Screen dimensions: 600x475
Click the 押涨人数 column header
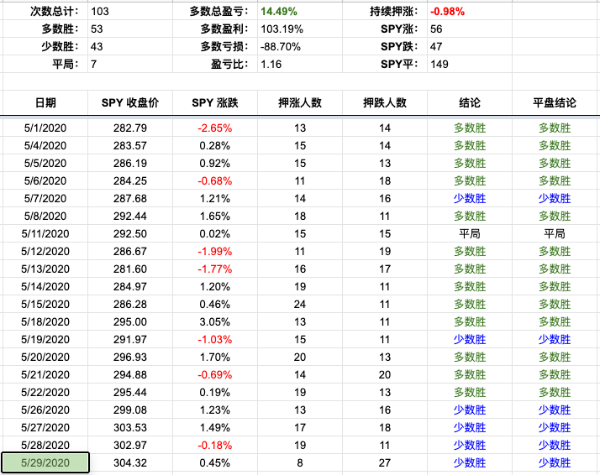tap(300, 102)
